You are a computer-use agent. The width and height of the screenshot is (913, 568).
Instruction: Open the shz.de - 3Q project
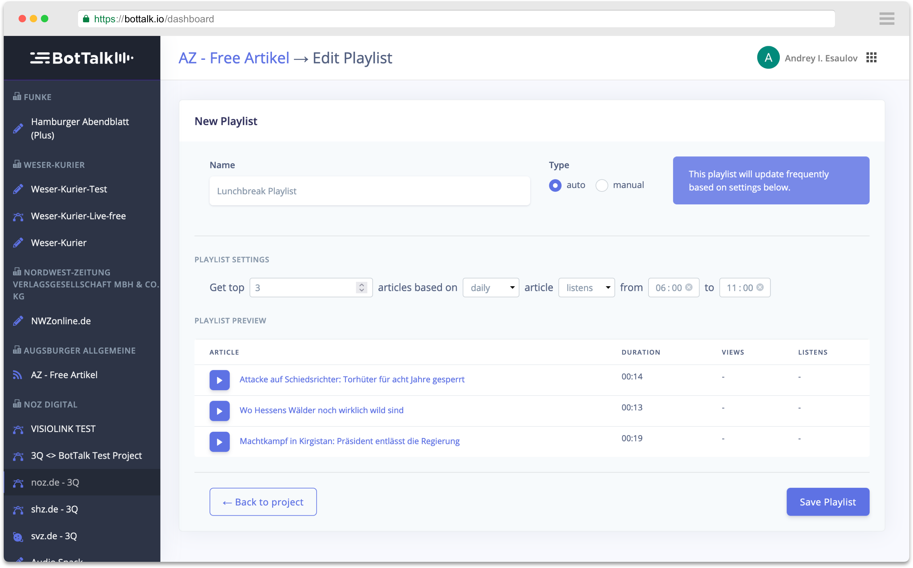(x=55, y=509)
